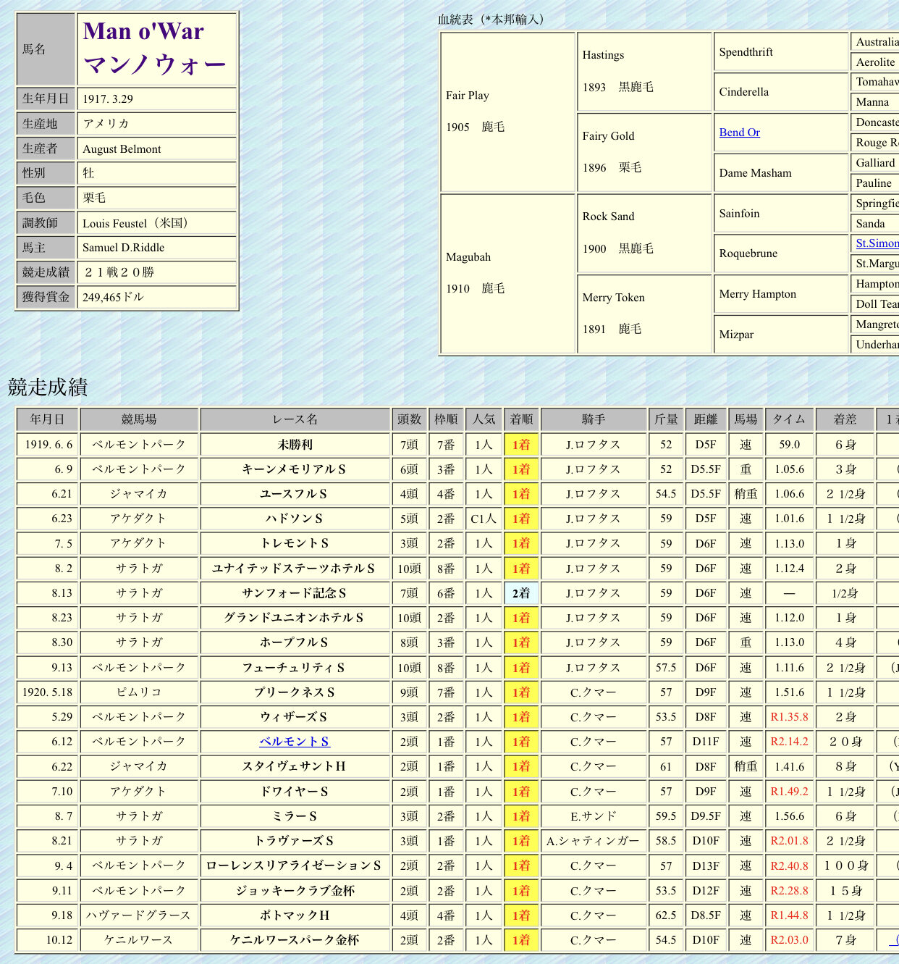Screen dimensions: 899x964
Task: Click ホープフルS race name
Action: pyautogui.click(x=295, y=642)
